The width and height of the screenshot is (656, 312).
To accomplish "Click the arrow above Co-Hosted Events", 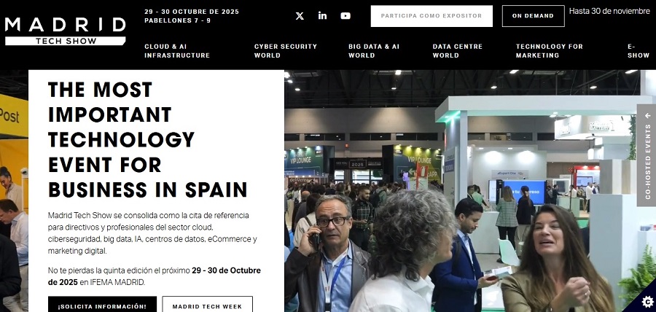I will point(648,115).
